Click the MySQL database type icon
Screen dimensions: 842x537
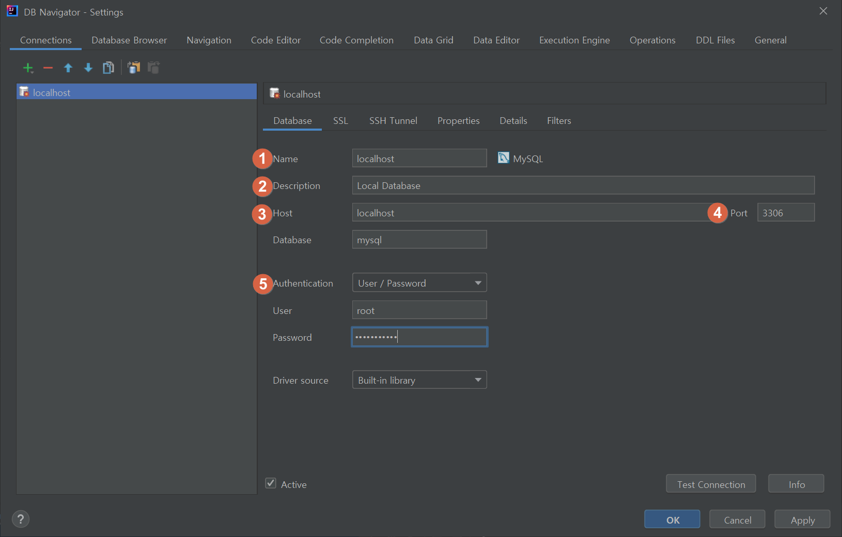click(504, 158)
